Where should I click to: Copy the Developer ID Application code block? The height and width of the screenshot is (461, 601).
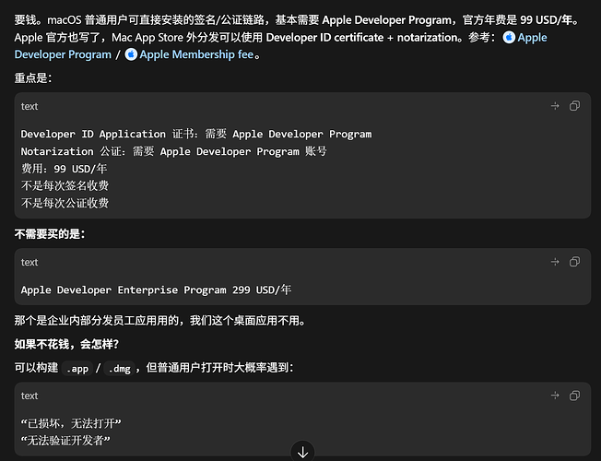[574, 106]
